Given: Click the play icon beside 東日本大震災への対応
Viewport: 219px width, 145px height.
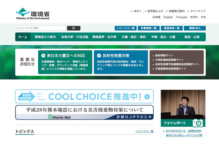Looking at the screenshot, I should [43, 56].
